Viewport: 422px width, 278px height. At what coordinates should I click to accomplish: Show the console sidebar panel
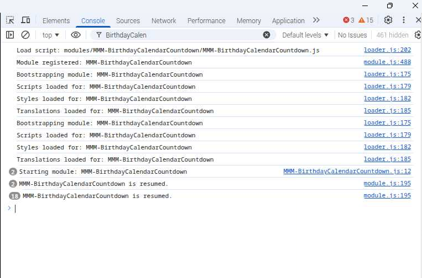point(10,35)
